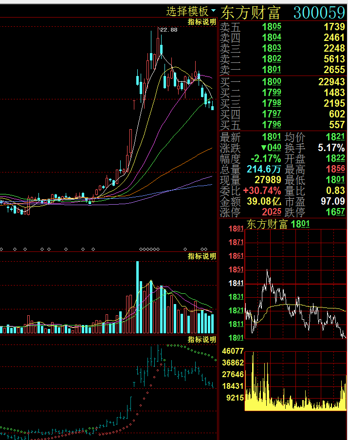
Task: Click the 跌停 limit-down price 16.57
Action: pos(335,212)
